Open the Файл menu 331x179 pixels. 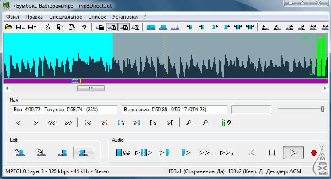(12, 17)
